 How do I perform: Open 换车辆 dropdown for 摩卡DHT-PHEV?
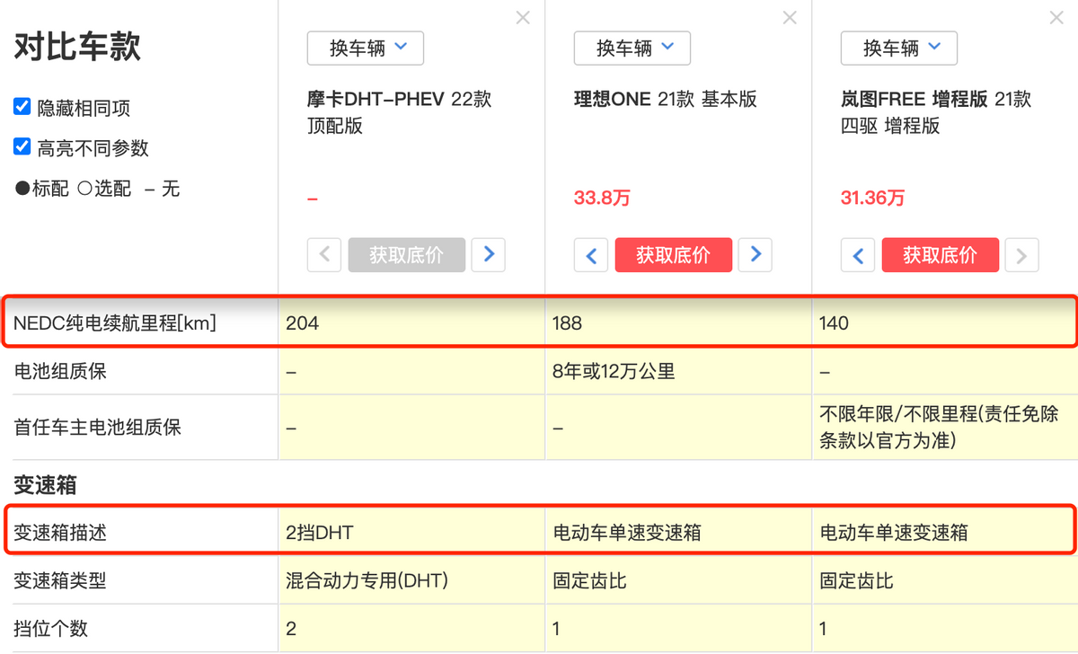366,48
